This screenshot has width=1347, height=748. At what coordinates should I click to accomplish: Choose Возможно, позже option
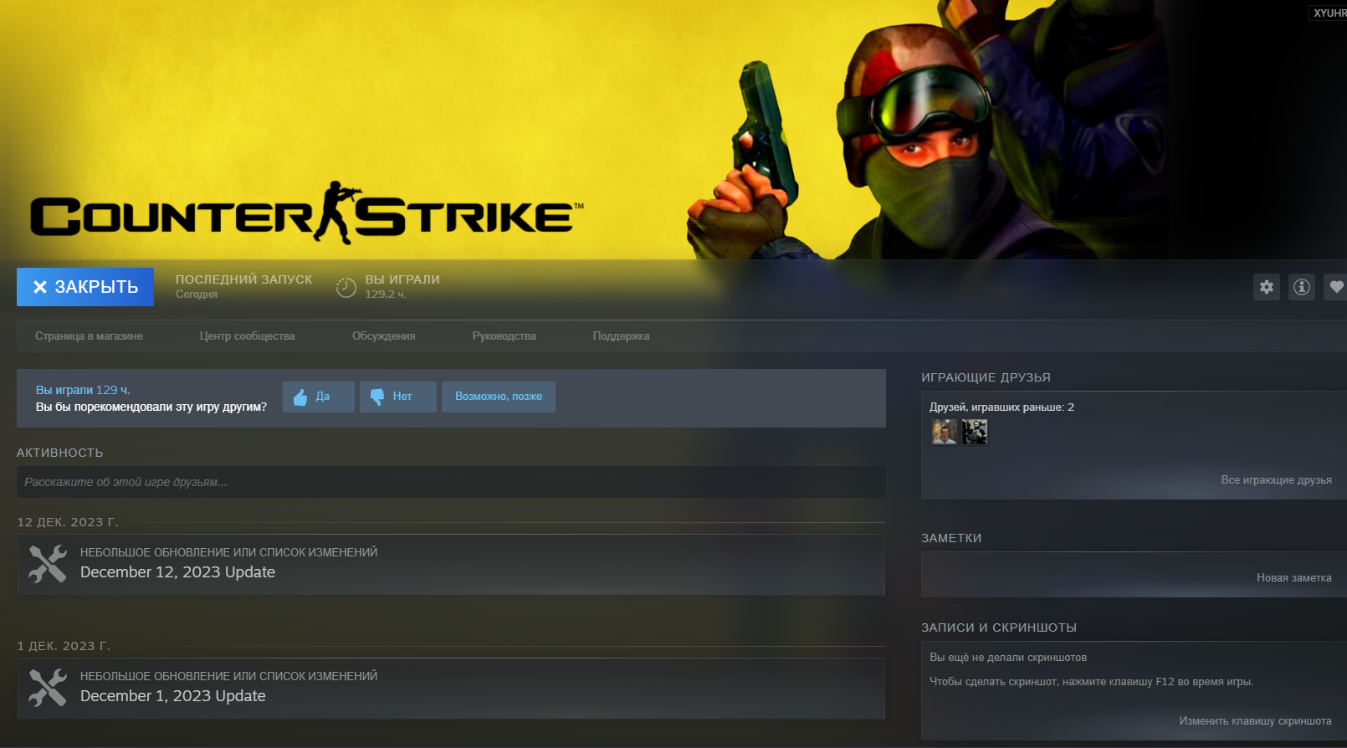coord(499,397)
